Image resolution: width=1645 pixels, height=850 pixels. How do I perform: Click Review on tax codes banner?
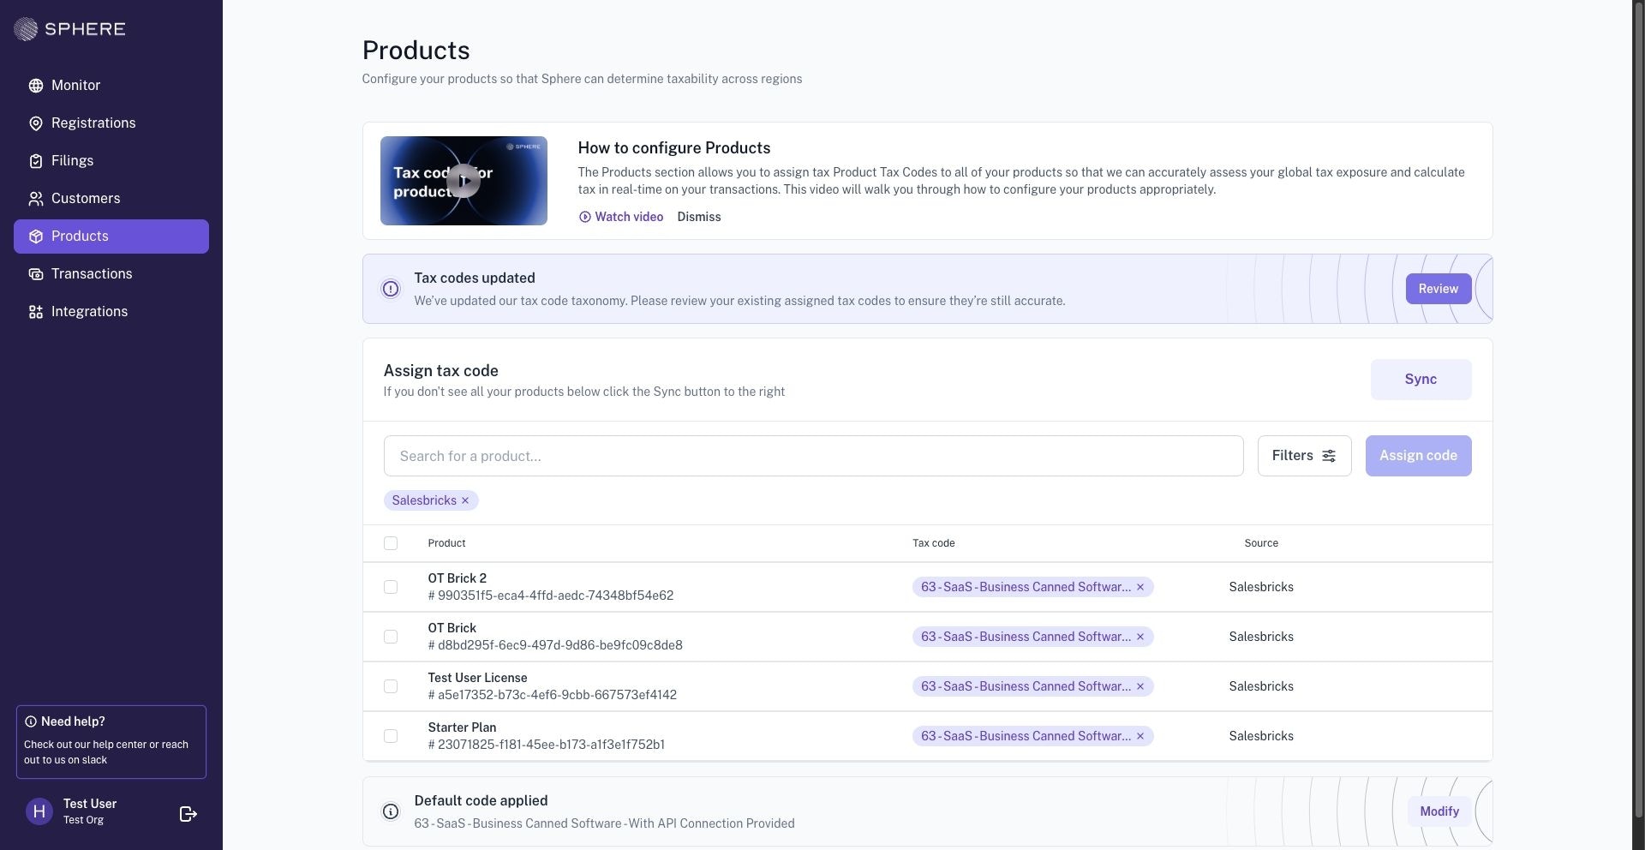[1438, 289]
